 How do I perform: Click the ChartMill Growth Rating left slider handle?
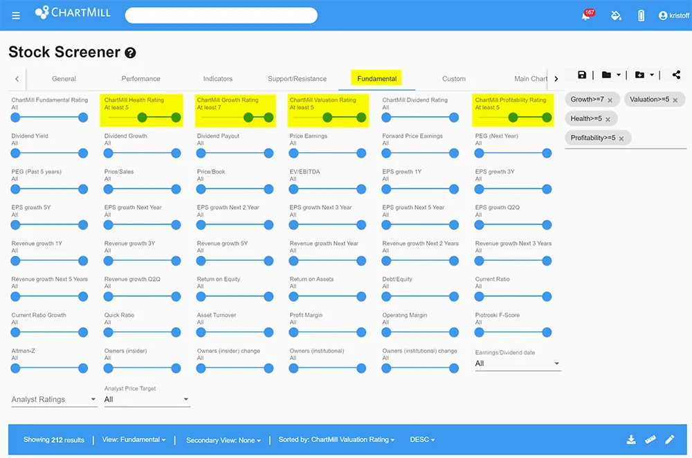(x=248, y=118)
